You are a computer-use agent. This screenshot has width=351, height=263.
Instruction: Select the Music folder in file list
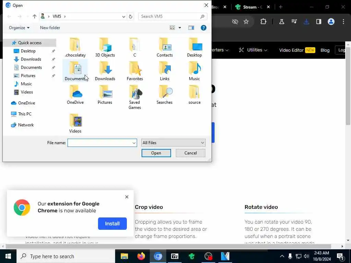[194, 71]
